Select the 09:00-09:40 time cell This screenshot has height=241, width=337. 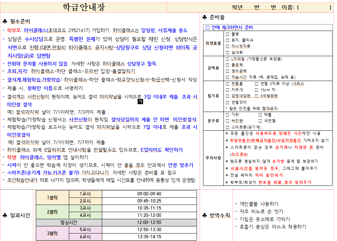(x=149, y=194)
